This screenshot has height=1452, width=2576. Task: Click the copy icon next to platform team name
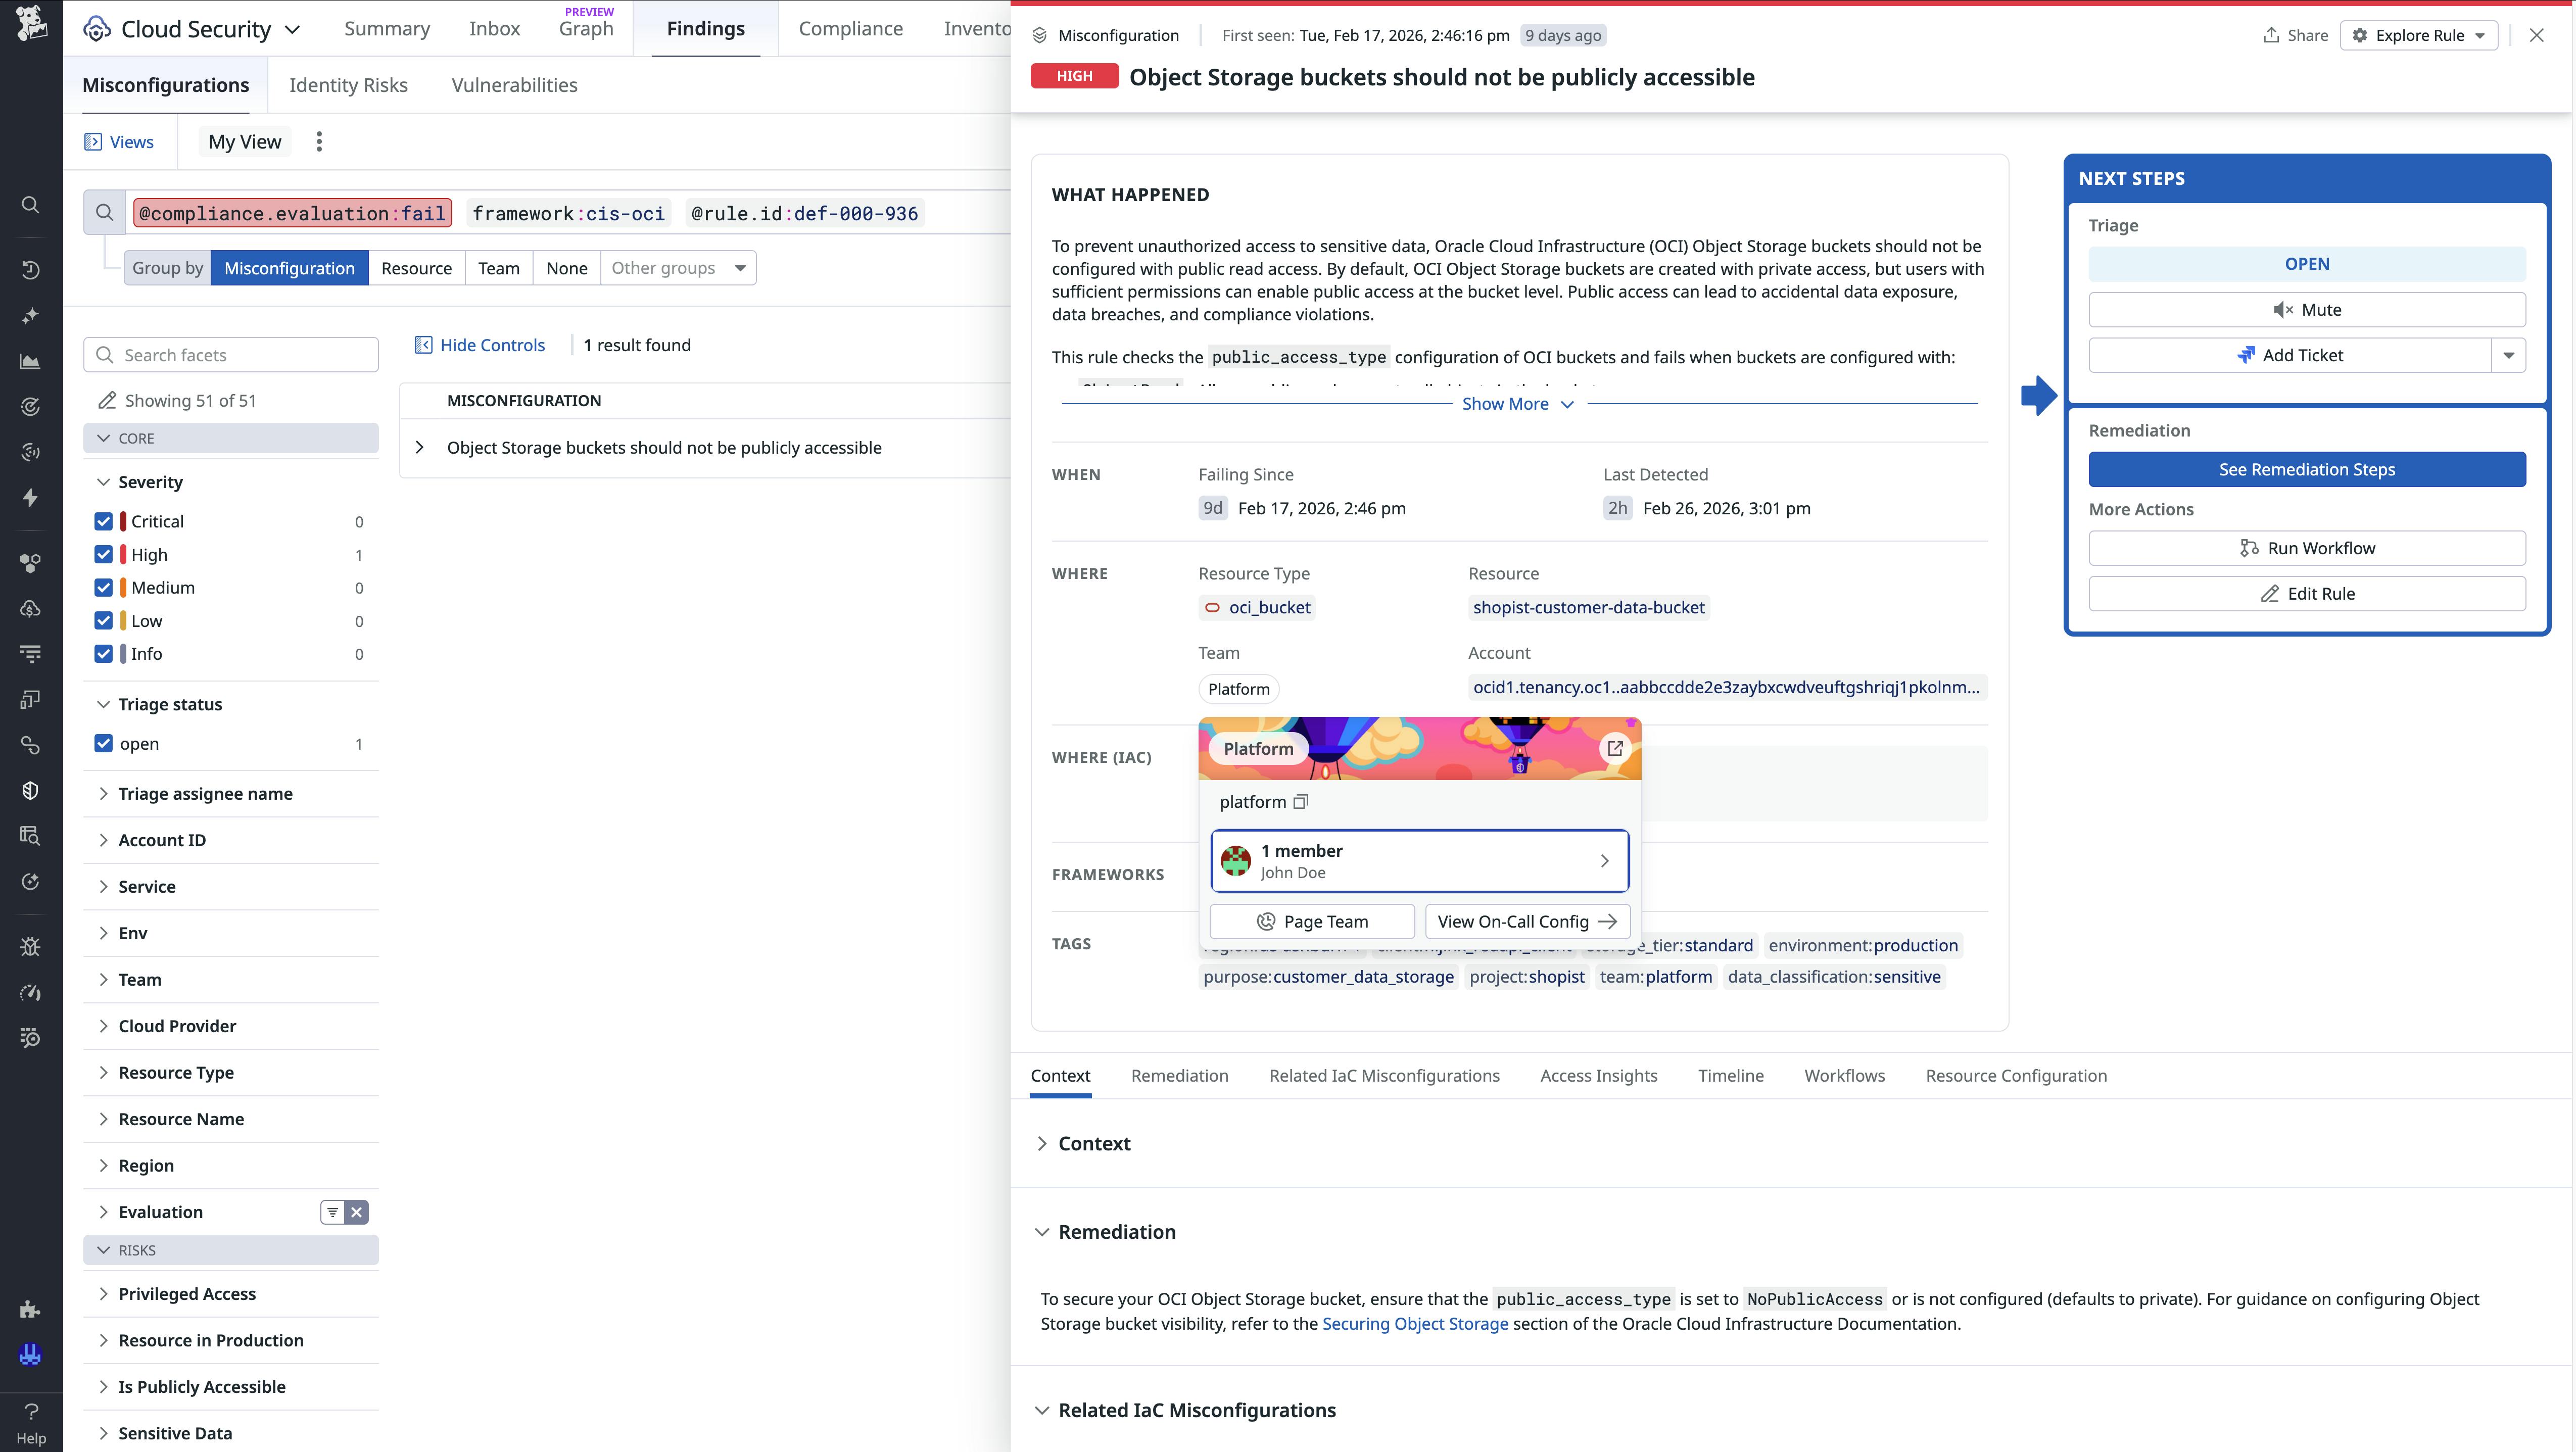pyautogui.click(x=1301, y=801)
